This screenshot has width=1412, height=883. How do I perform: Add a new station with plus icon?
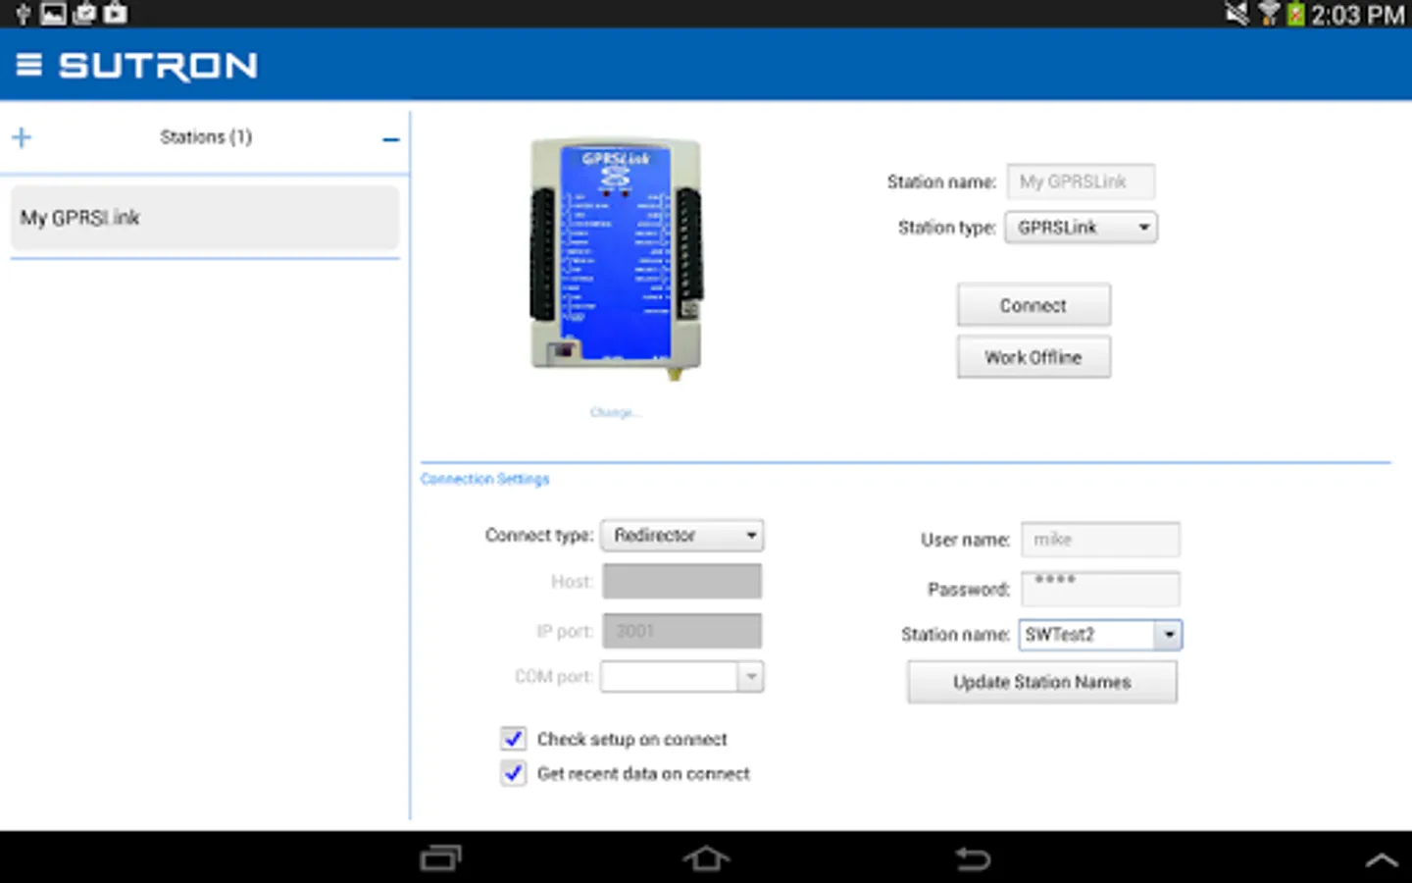pyautogui.click(x=22, y=137)
